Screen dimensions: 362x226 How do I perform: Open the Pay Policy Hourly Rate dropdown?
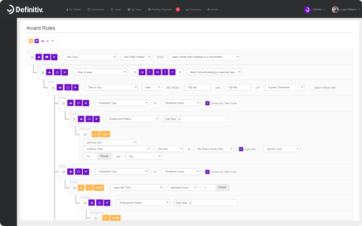[214, 149]
